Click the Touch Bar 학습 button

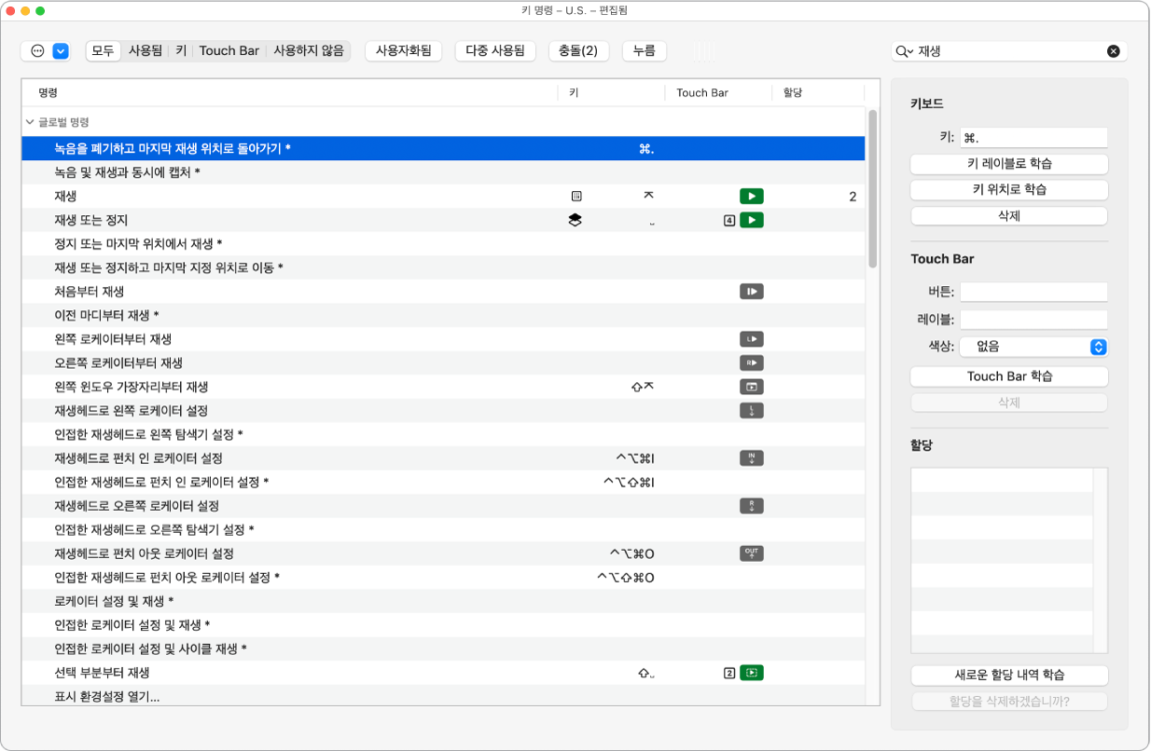coord(1009,376)
